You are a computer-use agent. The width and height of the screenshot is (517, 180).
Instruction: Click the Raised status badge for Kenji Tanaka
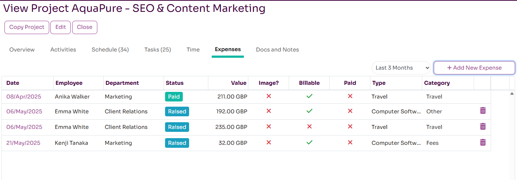coord(177,143)
